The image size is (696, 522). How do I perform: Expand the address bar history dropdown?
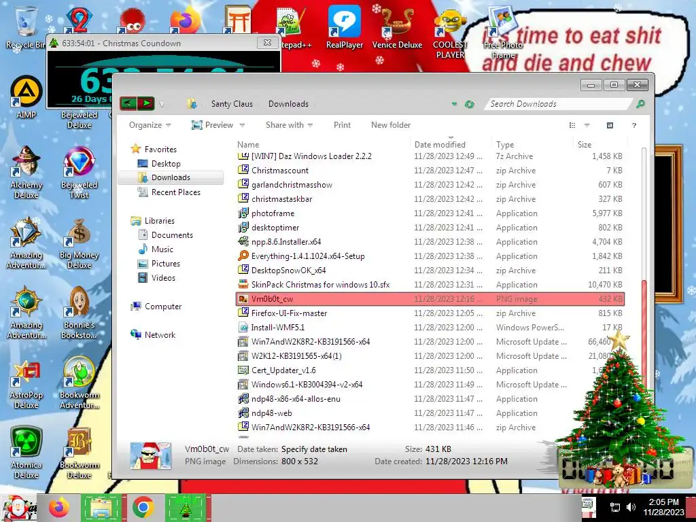pos(454,104)
